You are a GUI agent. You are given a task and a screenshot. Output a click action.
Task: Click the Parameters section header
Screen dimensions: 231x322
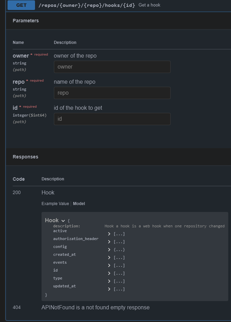click(x=26, y=21)
